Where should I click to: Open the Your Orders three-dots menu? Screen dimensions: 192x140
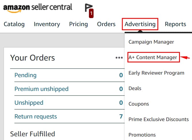119,58
